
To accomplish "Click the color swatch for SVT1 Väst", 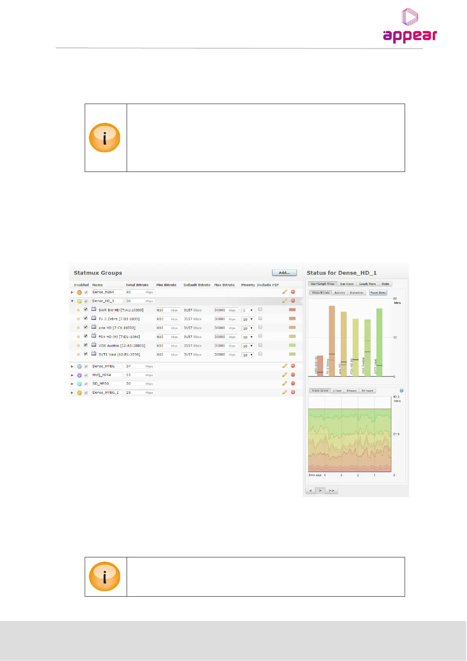I will (292, 354).
